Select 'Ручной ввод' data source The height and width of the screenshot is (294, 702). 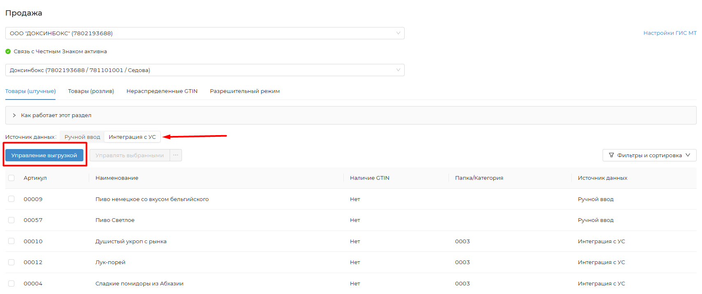(x=82, y=137)
